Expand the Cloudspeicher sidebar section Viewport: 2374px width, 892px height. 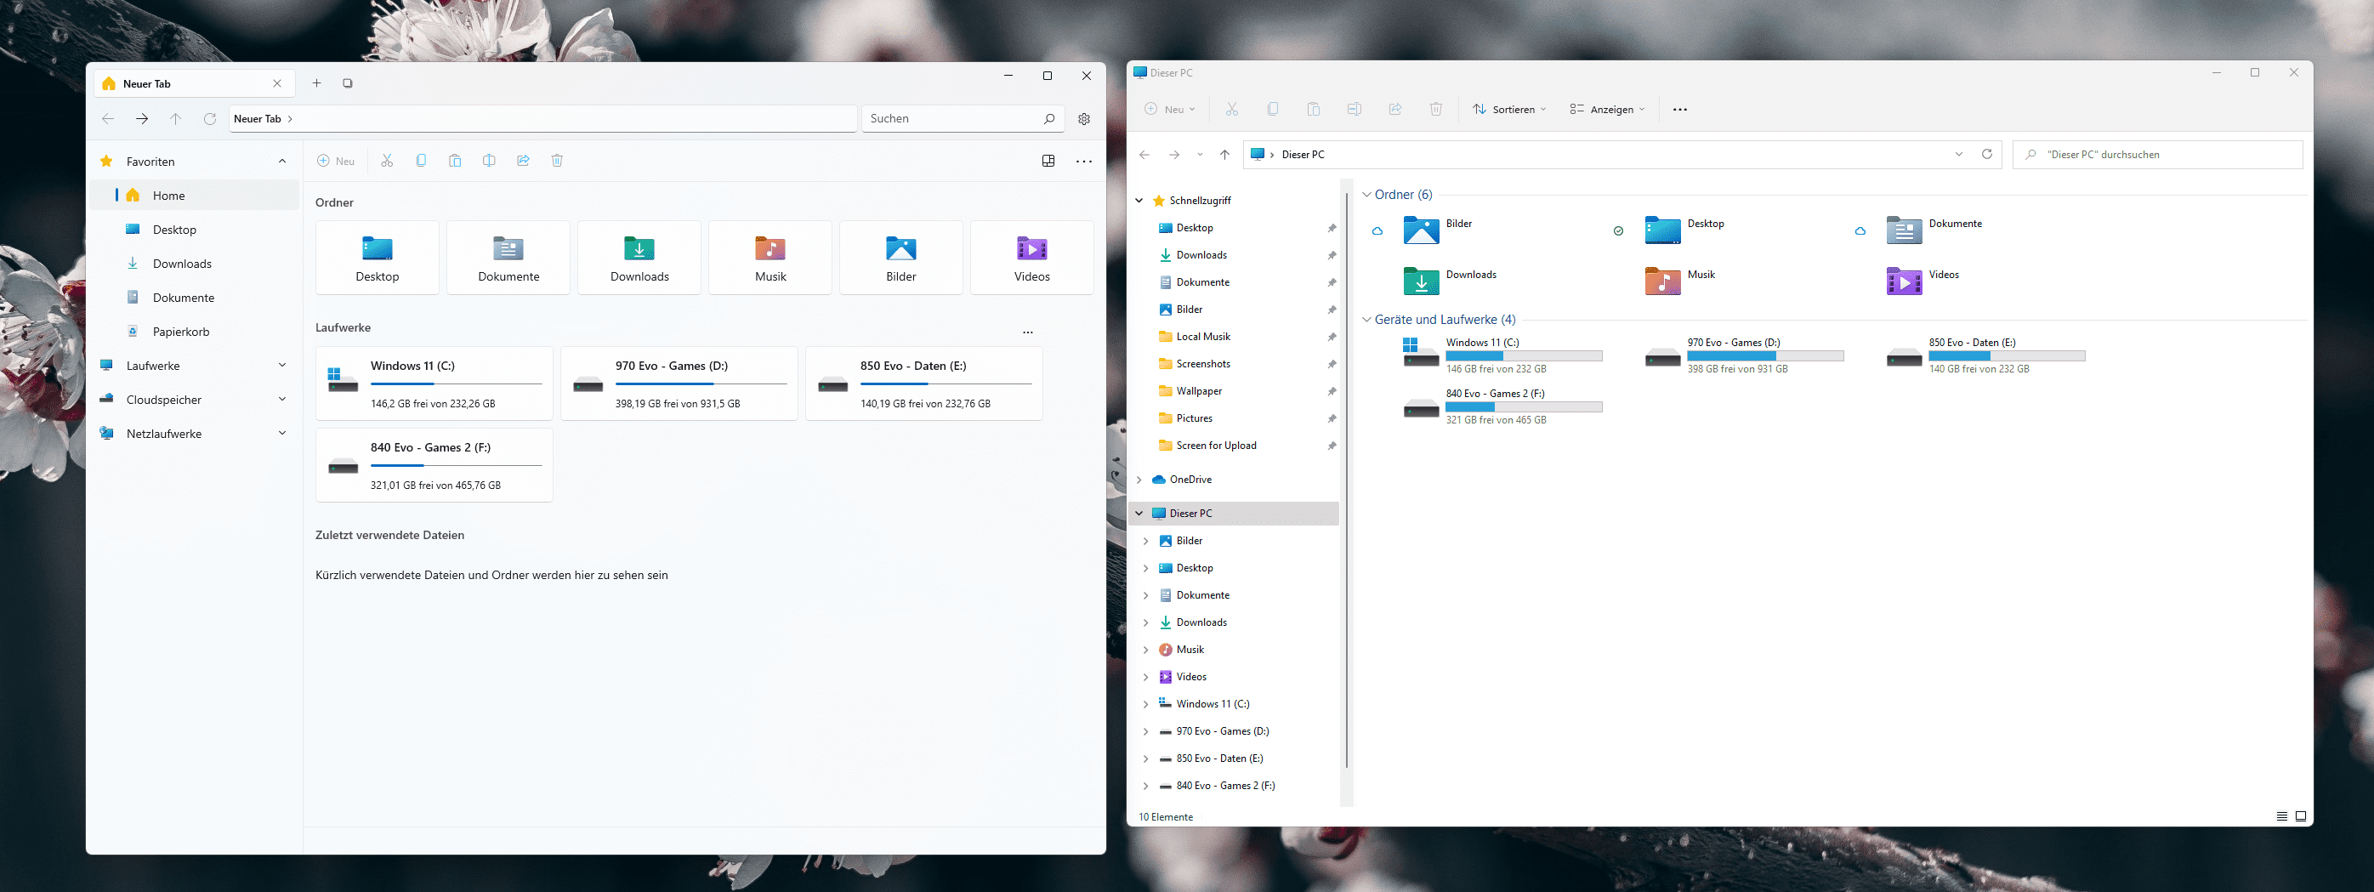(282, 400)
